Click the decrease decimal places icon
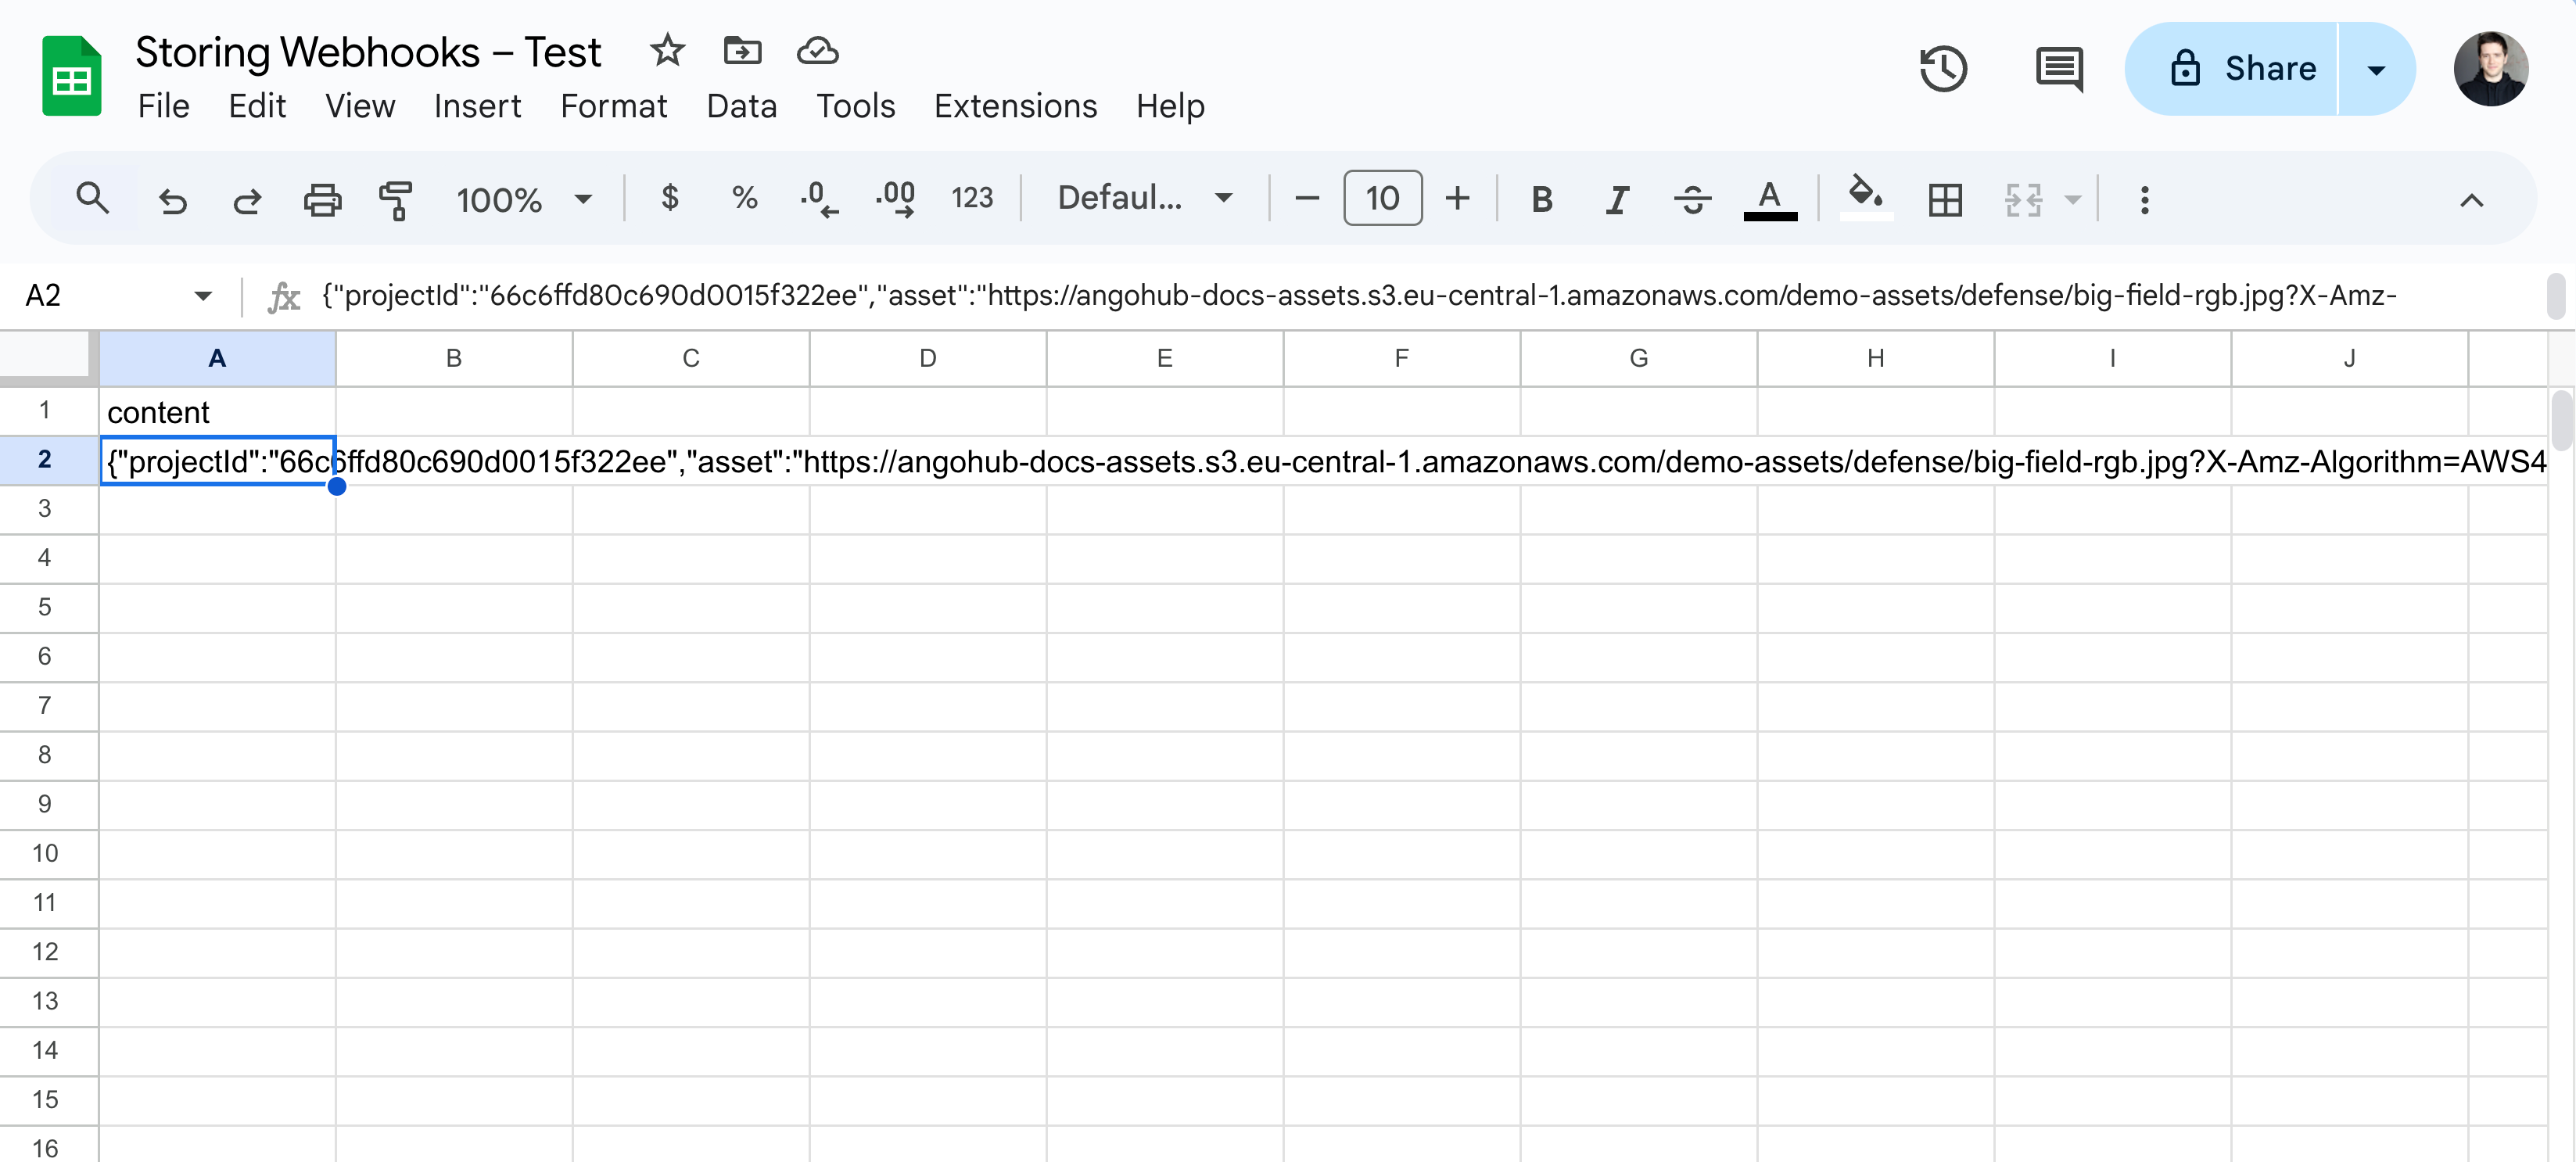Image resolution: width=2576 pixels, height=1162 pixels. tap(819, 199)
